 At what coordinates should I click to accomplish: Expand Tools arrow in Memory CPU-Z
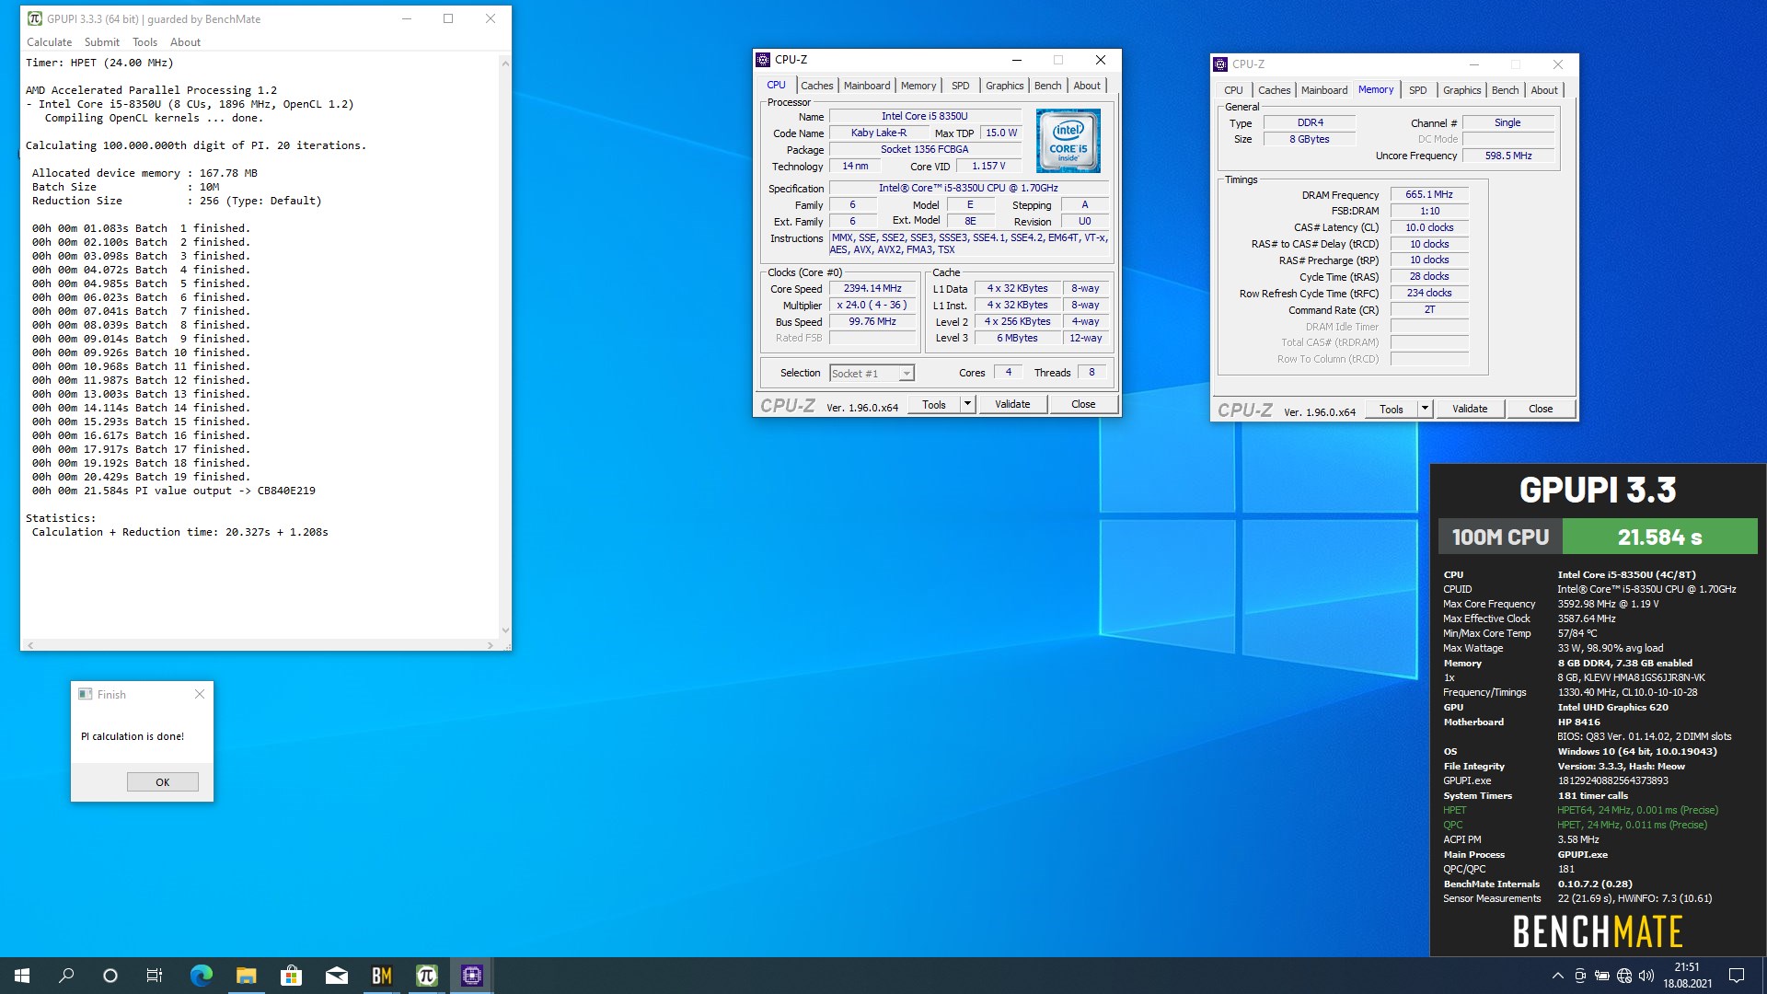pos(1425,409)
